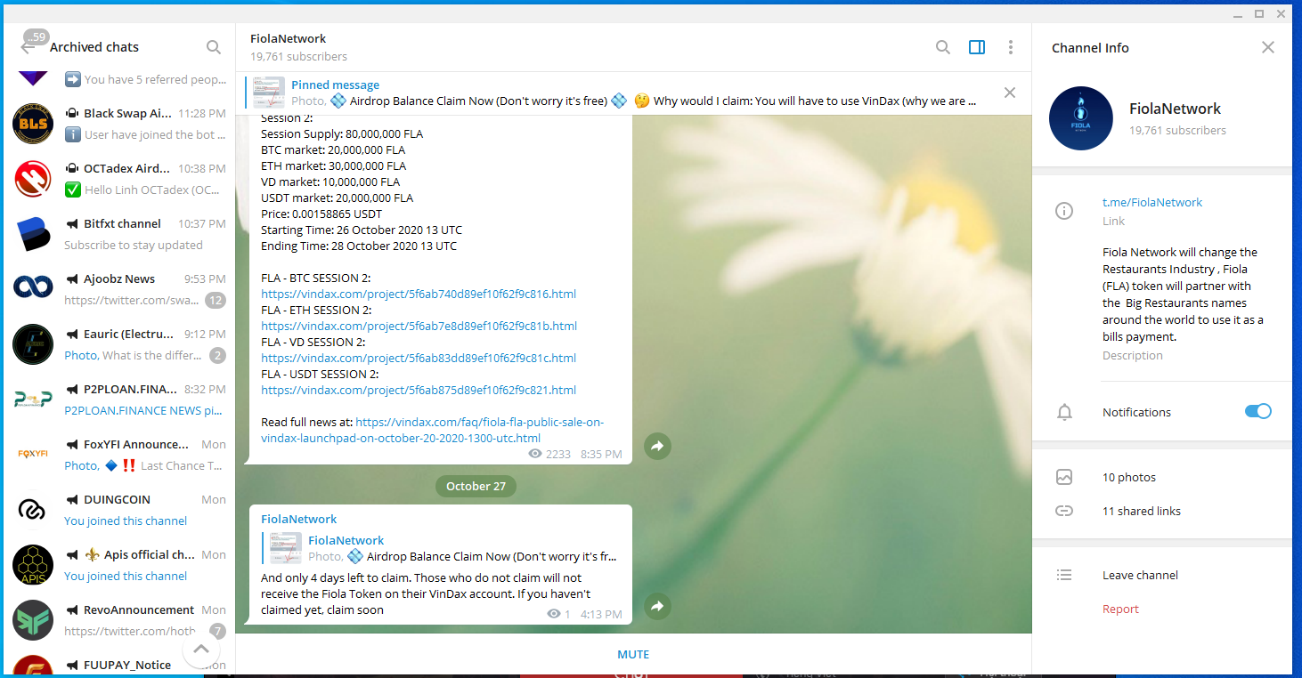Click the scroll-to-top arrow in chat list

coord(201,650)
